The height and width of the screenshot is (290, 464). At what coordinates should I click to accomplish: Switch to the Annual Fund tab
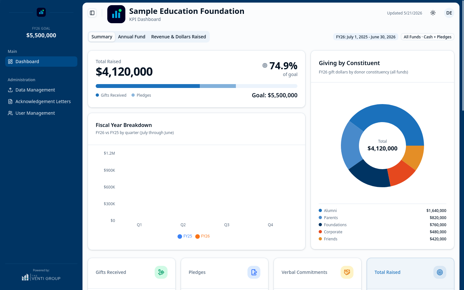[x=131, y=37]
